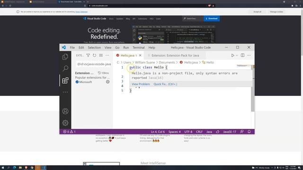Click Documents in the breadcrumb
The width and height of the screenshot is (303, 170).
(x=167, y=62)
